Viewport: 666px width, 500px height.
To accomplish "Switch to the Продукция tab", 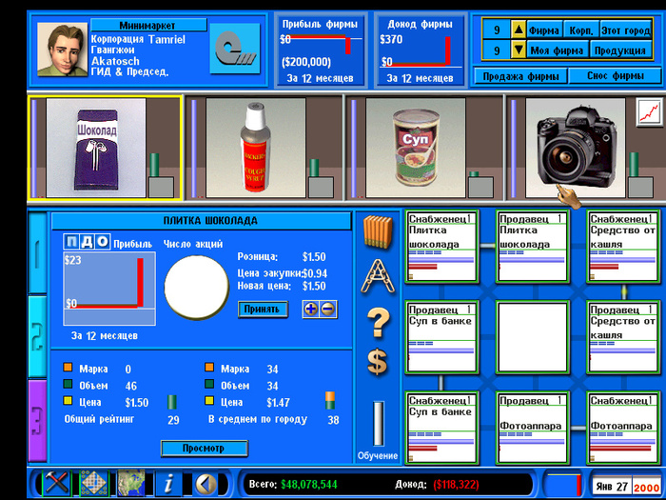I will 621,50.
